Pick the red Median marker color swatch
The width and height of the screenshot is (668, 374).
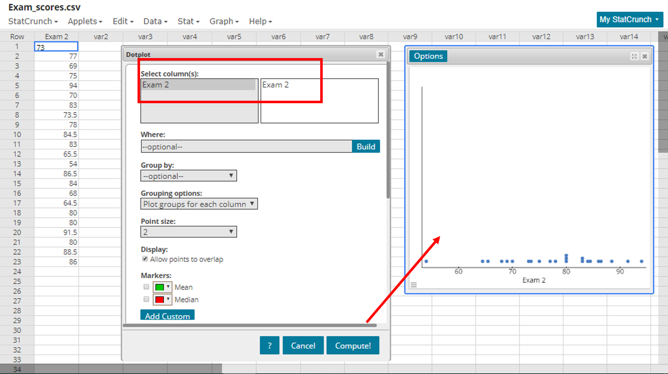click(x=162, y=300)
